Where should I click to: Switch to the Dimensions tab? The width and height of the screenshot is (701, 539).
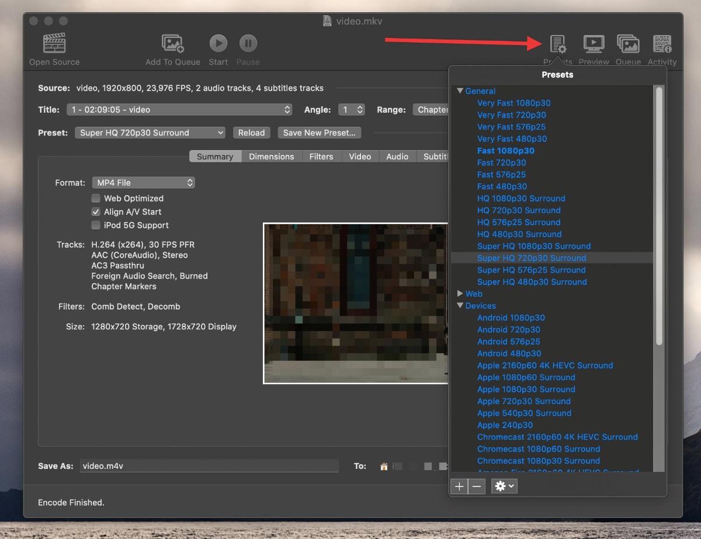pyautogui.click(x=272, y=157)
